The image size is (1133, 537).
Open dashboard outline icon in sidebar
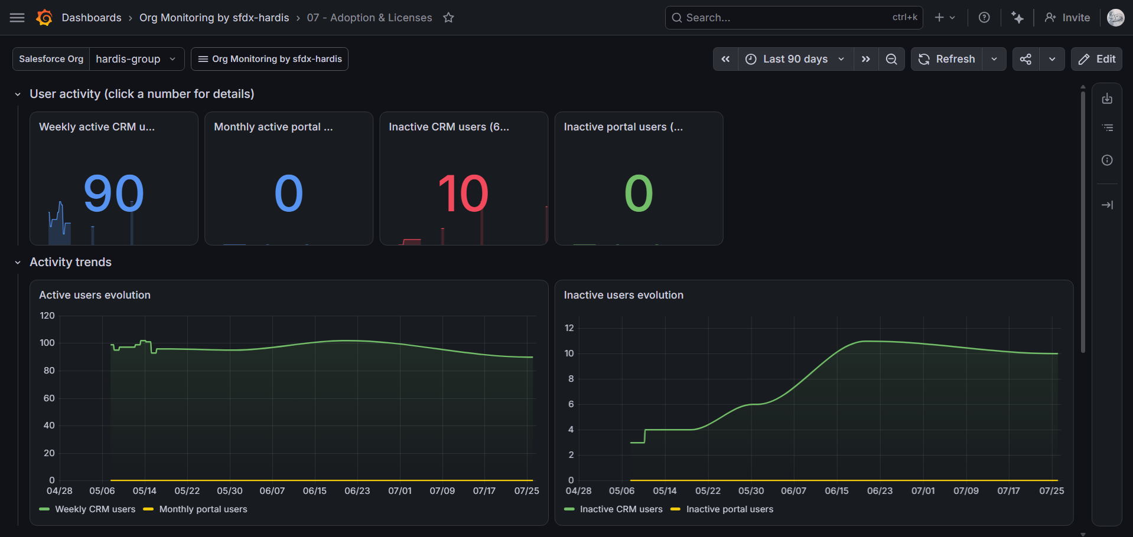pyautogui.click(x=1107, y=127)
